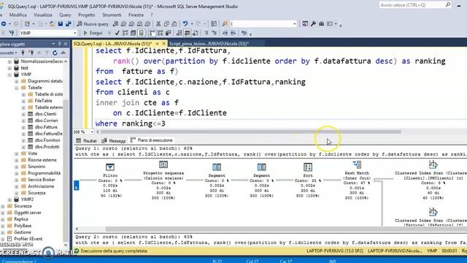This screenshot has height=263, width=467.
Task: Select Profiler XEvent in Object Explorer
Action: click(28, 239)
